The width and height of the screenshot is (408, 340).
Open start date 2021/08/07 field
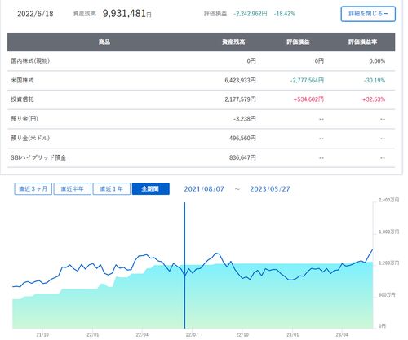[x=204, y=189]
